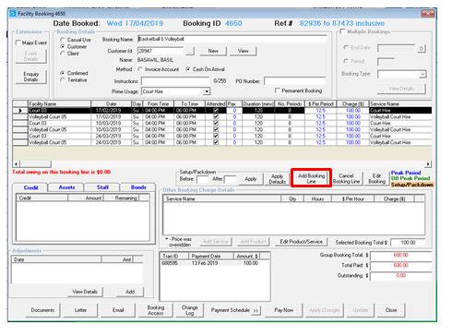The image size is (452, 336).
Task: Select the Casual Use radio button
Action: pyautogui.click(x=63, y=40)
